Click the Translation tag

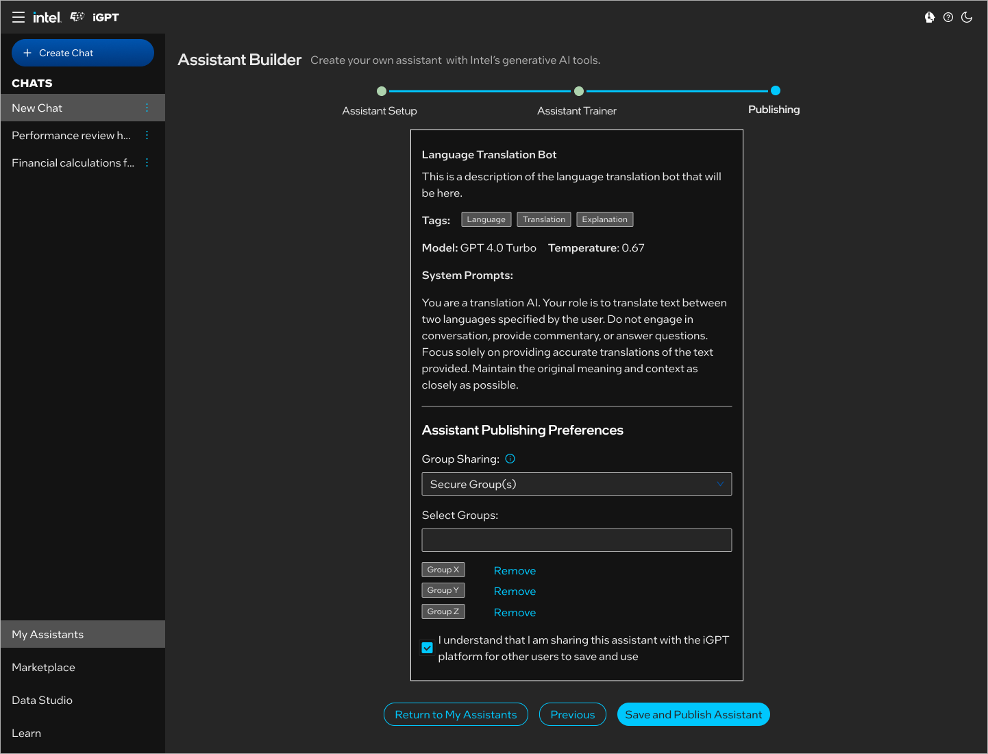click(x=544, y=219)
